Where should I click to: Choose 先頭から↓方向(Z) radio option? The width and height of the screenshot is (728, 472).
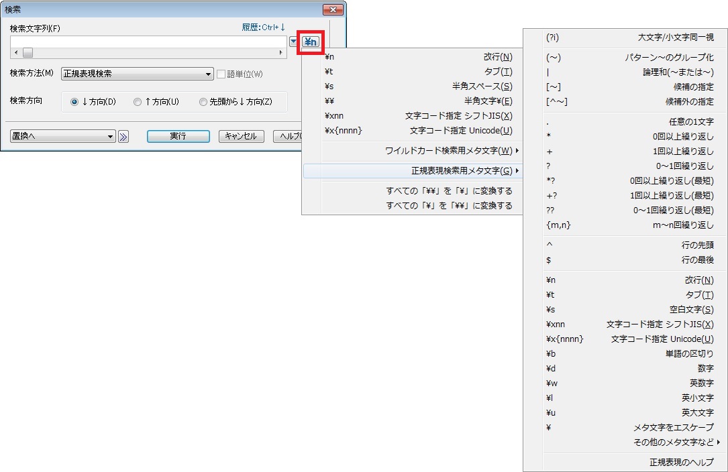point(203,102)
